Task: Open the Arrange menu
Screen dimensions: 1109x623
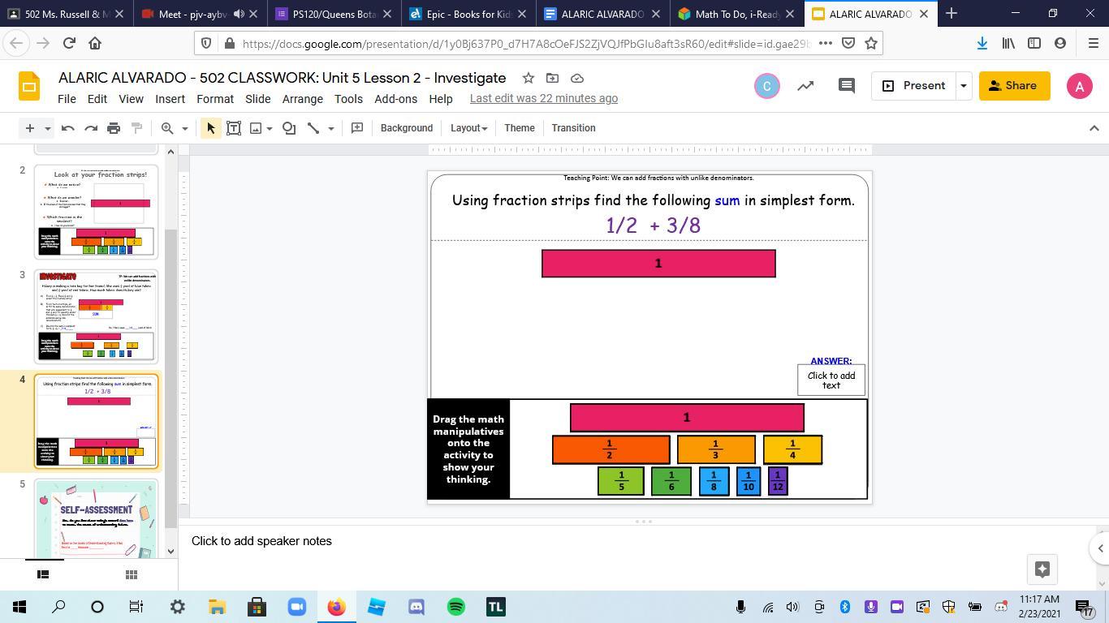Action: tap(302, 99)
